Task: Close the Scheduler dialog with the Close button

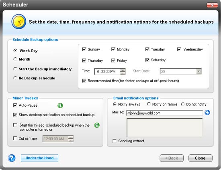Action: click(x=200, y=158)
